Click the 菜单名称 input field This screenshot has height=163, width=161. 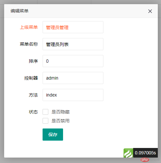[73, 44]
